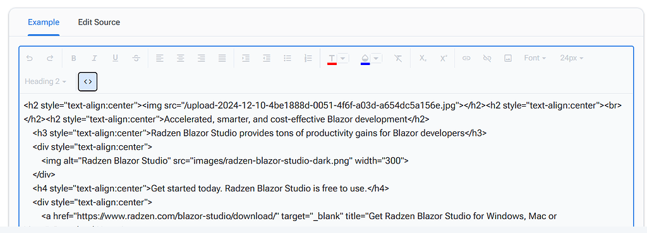Screen dimensions: 647x233
Task: Expand the Font family dropdown
Action: click(535, 58)
